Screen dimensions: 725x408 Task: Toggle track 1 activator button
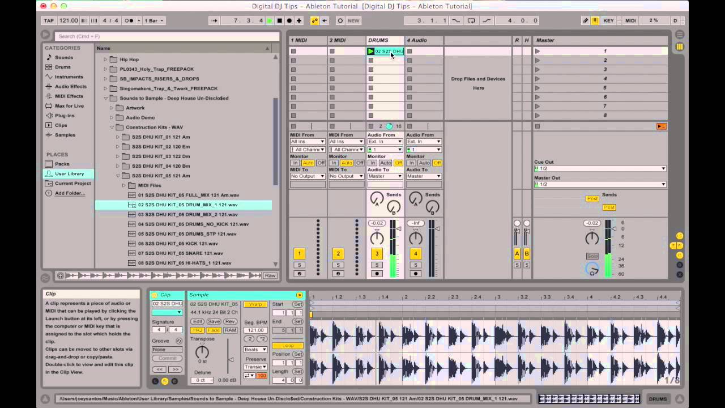pyautogui.click(x=299, y=254)
